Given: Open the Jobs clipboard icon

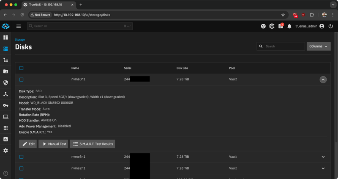Looking at the screenshot, I should [x=281, y=26].
